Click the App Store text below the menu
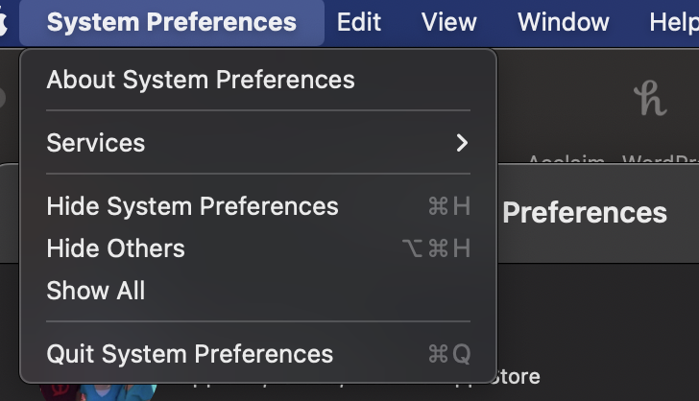The image size is (699, 401). [517, 377]
